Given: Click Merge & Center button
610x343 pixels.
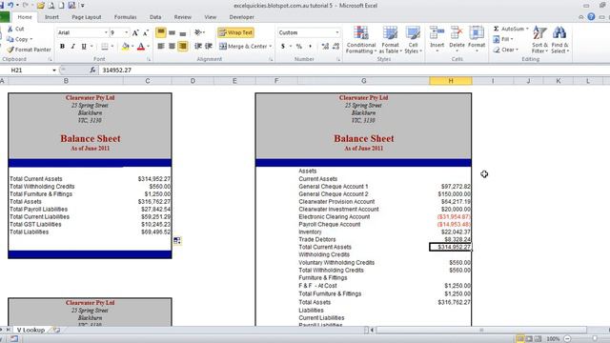Looking at the screenshot, I should 244,47.
